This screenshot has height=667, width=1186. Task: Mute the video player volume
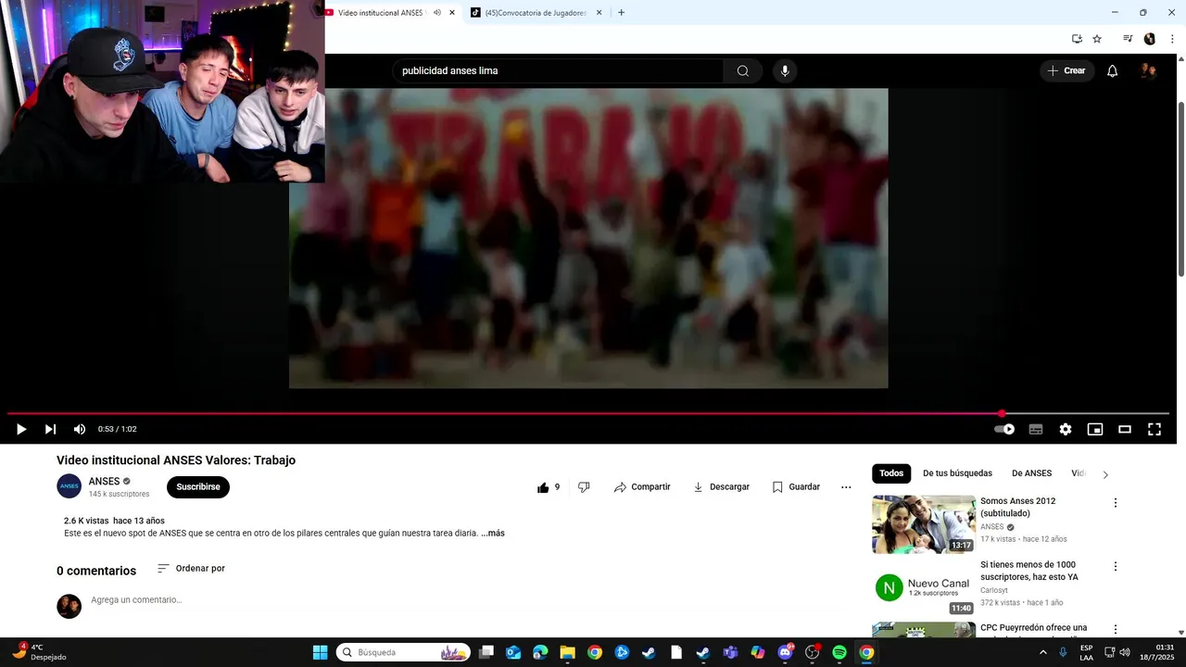(80, 429)
